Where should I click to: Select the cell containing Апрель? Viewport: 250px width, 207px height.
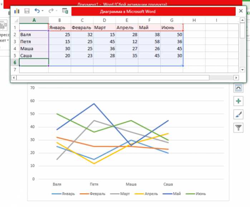[x=127, y=28]
